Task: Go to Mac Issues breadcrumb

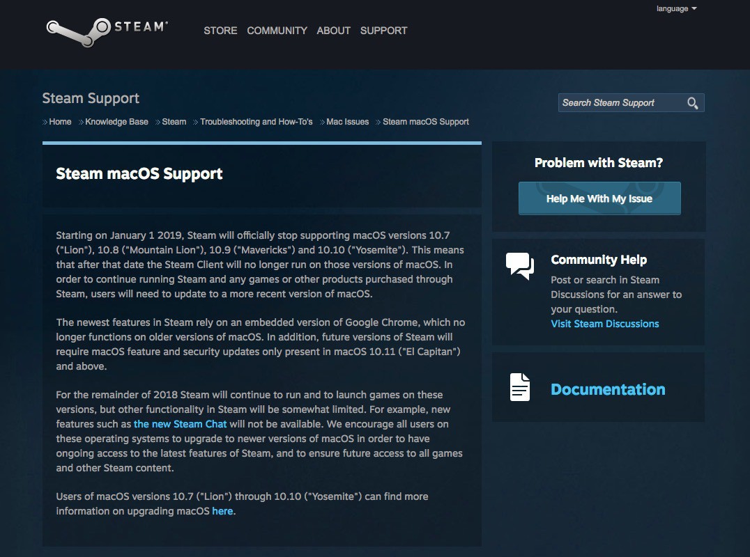Action: tap(347, 122)
